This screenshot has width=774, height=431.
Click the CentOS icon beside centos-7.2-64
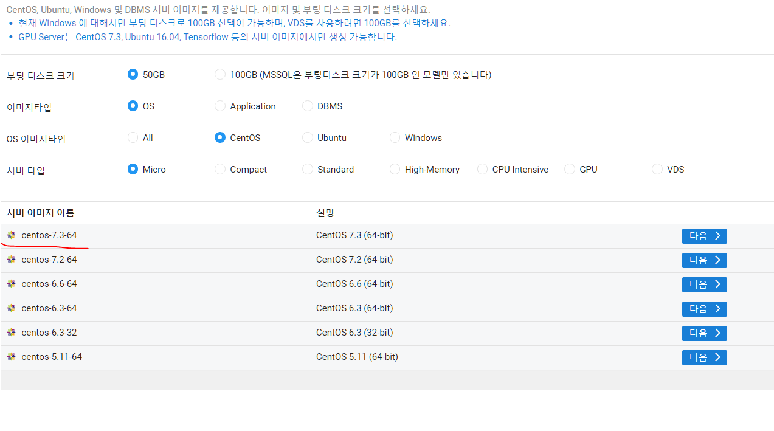(x=11, y=260)
